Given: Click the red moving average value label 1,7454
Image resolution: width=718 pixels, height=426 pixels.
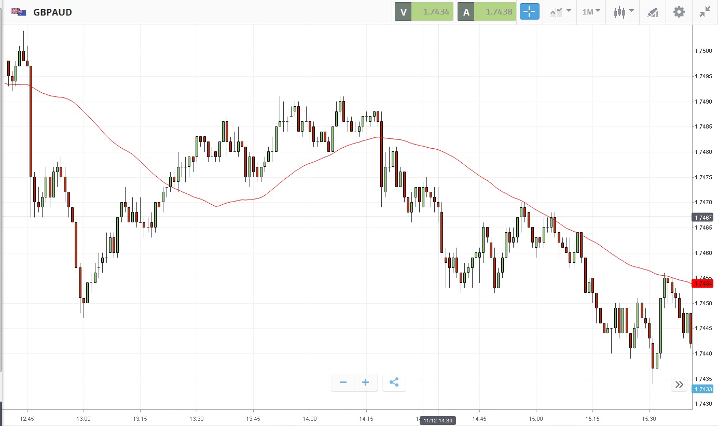Looking at the screenshot, I should (702, 283).
